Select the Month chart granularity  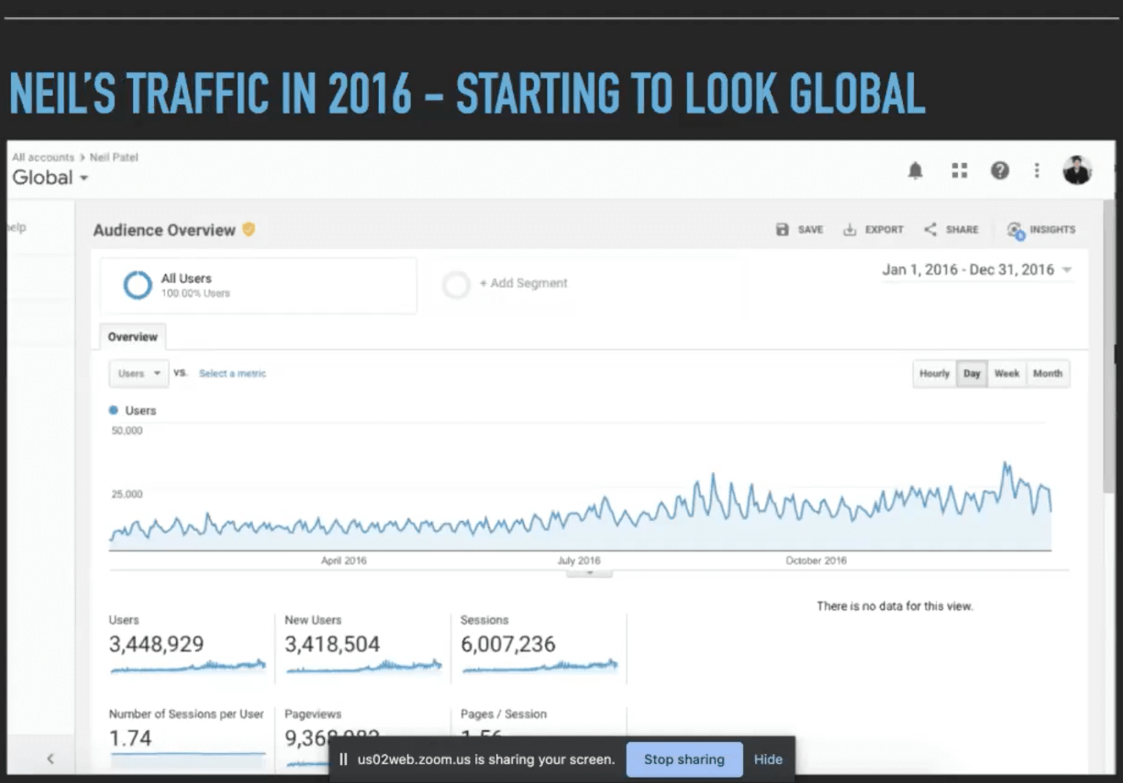(1048, 373)
